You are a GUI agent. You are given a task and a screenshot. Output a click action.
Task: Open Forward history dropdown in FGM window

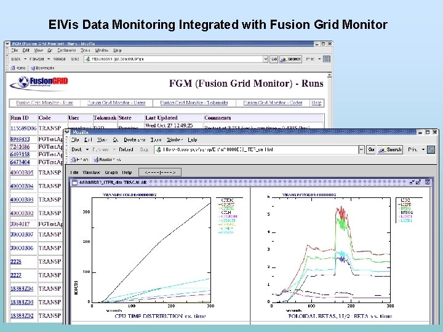[49, 59]
